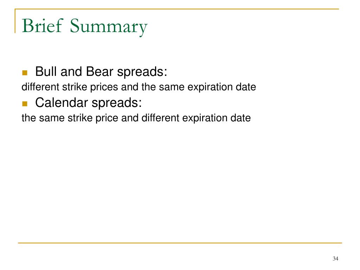The image size is (360, 270).
Task: Click the word "Calendar" in the second bullet
Action: [62, 102]
